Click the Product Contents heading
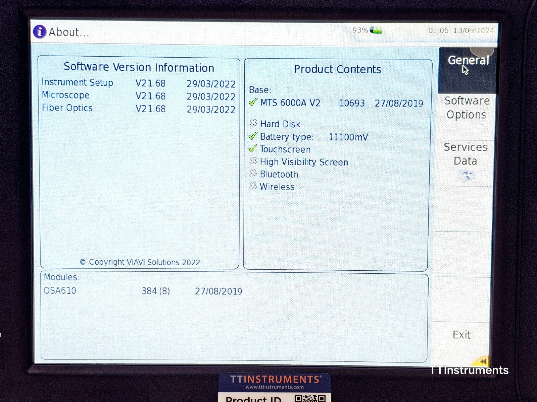Image resolution: width=537 pixels, height=402 pixels. 338,69
